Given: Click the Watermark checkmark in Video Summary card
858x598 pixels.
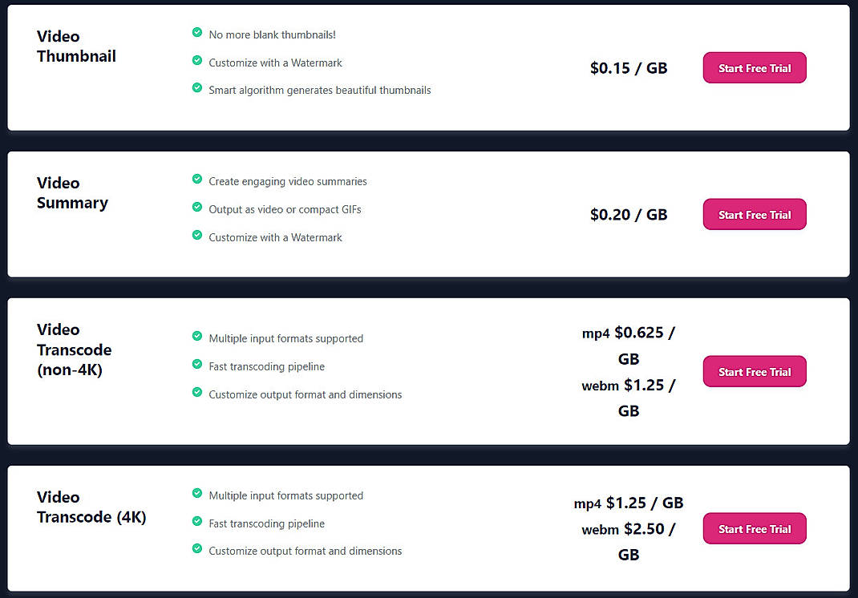Looking at the screenshot, I should pyautogui.click(x=196, y=236).
